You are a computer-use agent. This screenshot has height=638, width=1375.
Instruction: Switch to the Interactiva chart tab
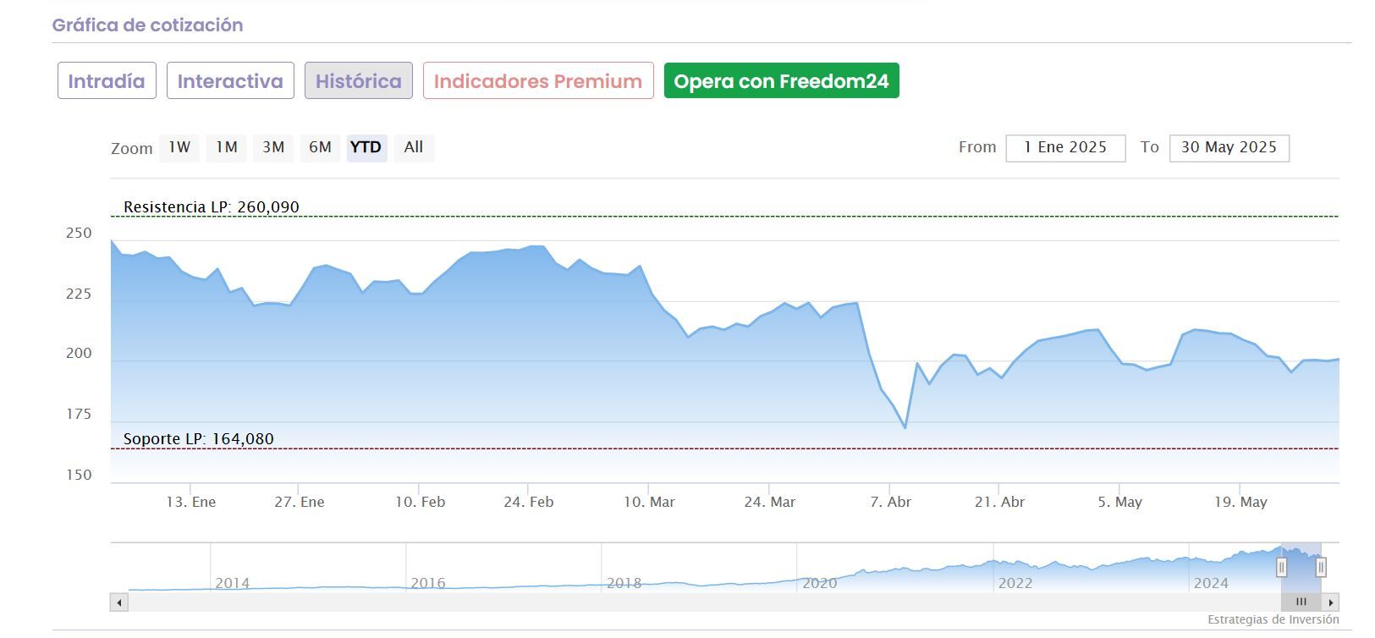tap(230, 81)
